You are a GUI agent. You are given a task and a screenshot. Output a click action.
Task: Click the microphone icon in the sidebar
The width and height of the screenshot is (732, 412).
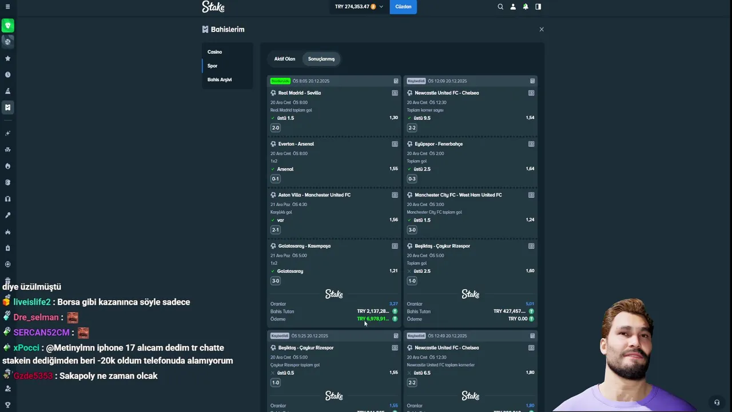click(x=7, y=215)
